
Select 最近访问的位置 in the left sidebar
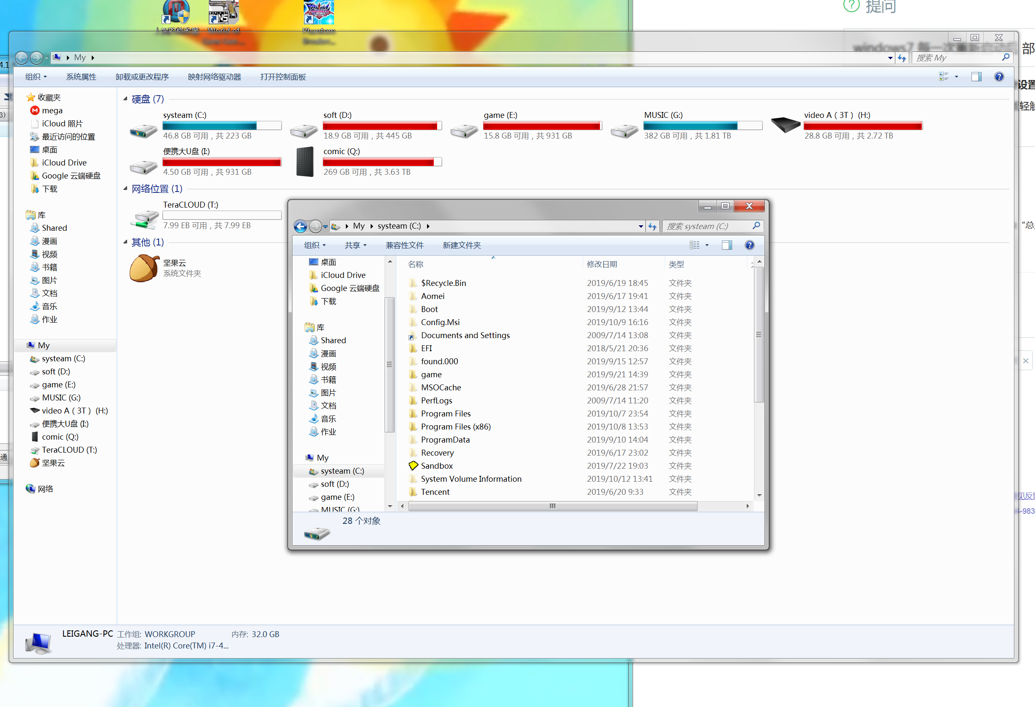tap(62, 137)
